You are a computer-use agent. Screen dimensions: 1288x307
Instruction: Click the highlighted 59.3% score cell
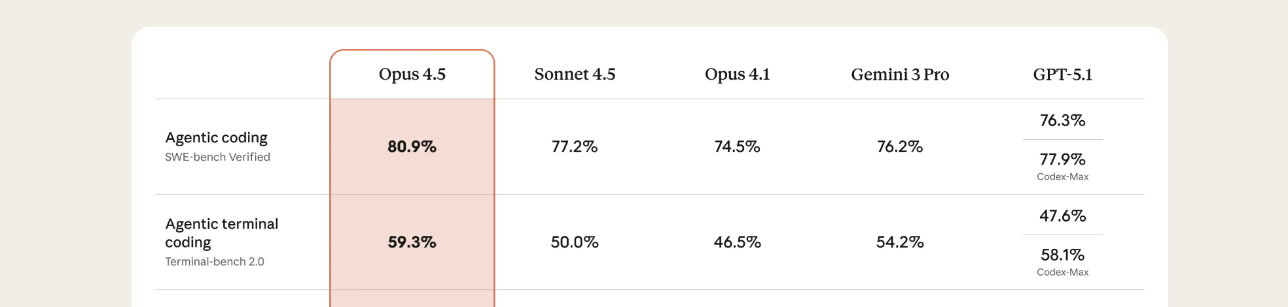coord(412,242)
